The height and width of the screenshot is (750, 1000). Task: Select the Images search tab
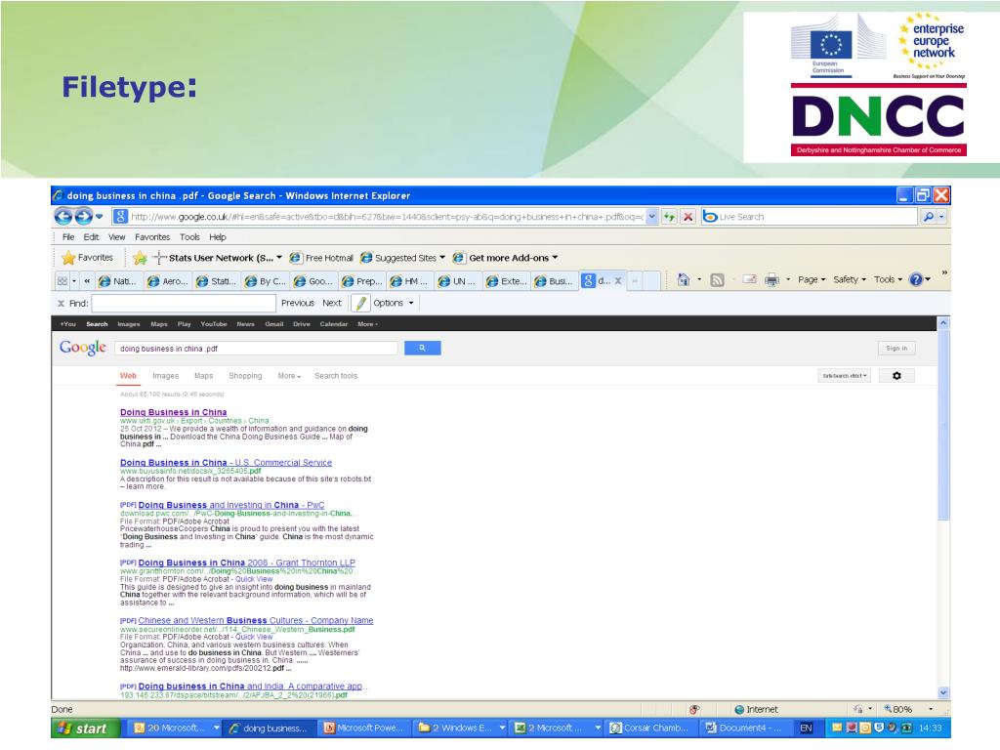[165, 376]
